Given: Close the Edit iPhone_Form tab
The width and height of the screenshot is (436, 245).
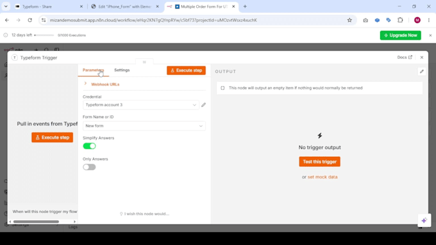Looking at the screenshot, I should [x=157, y=6].
